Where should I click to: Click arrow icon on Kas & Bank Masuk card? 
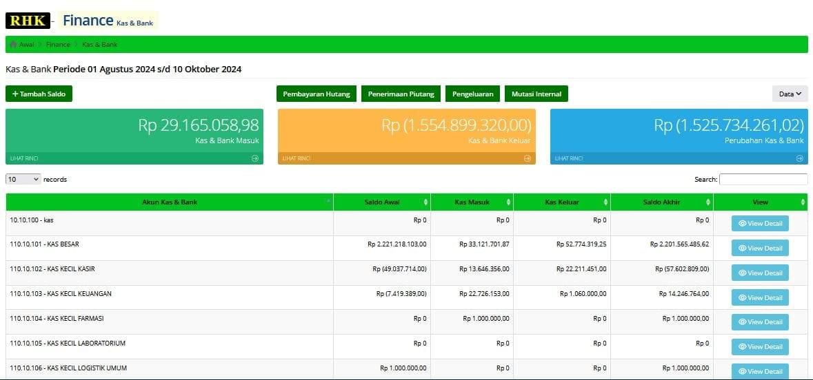tap(255, 158)
